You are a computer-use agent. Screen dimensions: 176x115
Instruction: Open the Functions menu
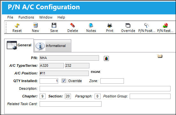tap(26, 17)
